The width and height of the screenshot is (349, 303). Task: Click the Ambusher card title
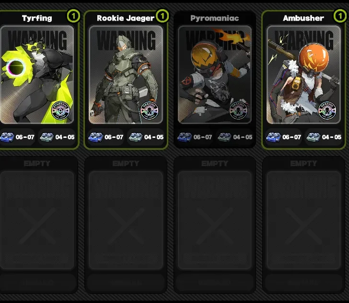[303, 18]
